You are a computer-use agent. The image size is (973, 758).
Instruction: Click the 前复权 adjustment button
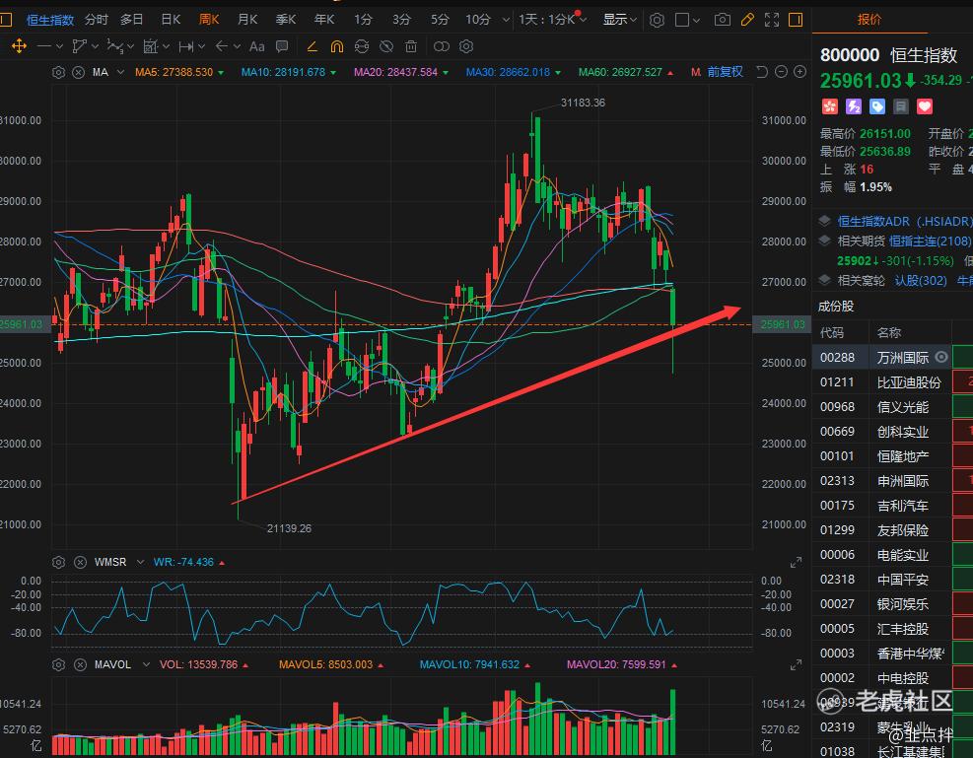(725, 72)
